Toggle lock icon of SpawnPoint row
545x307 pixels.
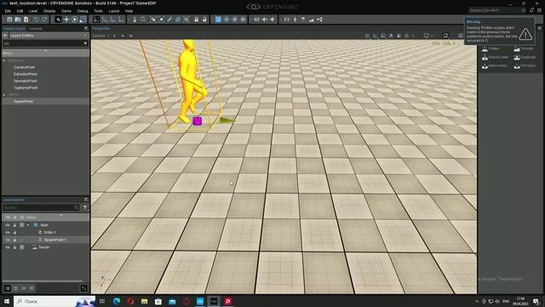click(x=14, y=240)
